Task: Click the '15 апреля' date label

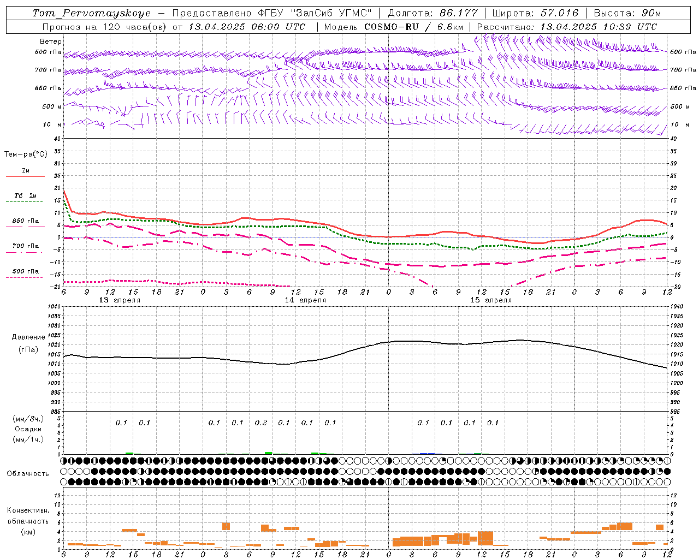Action: (x=491, y=300)
